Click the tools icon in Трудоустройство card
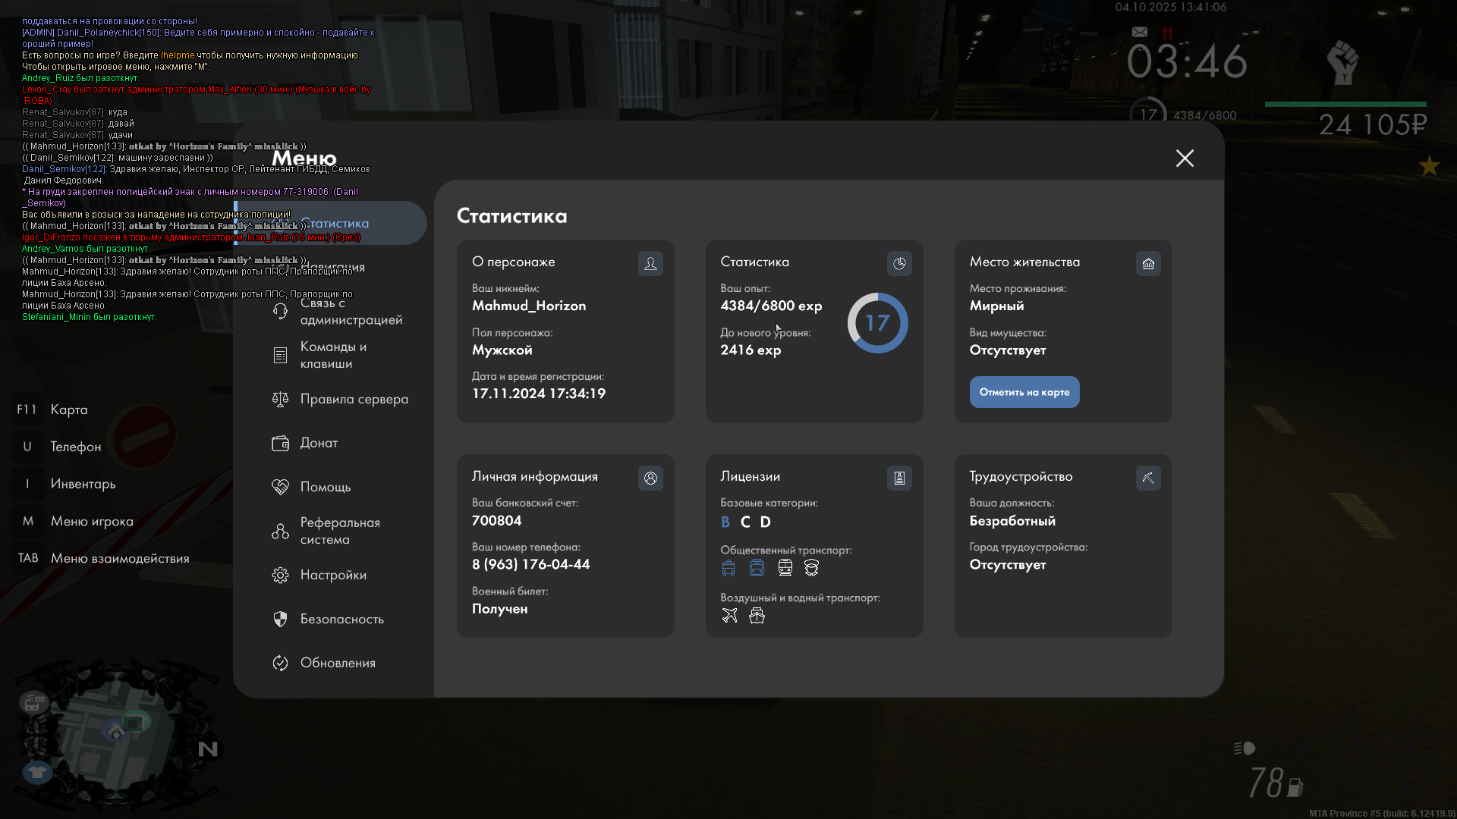 point(1148,478)
